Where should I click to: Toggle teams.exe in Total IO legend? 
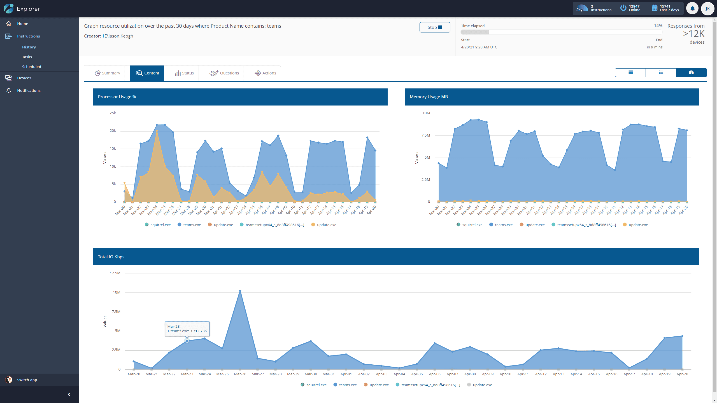click(345, 385)
